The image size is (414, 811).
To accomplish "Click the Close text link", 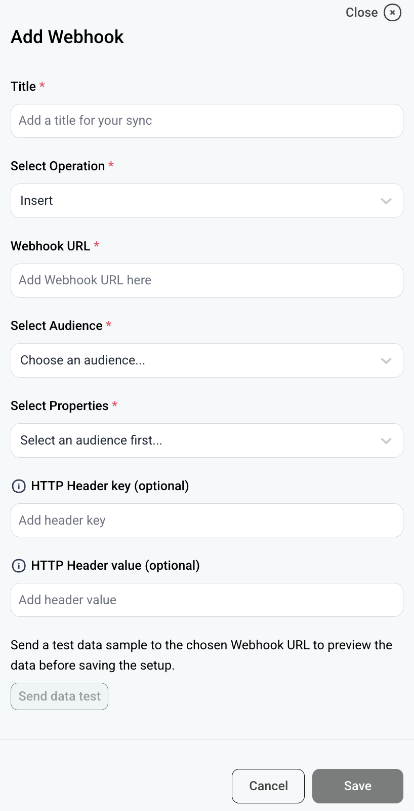I will tap(361, 13).
